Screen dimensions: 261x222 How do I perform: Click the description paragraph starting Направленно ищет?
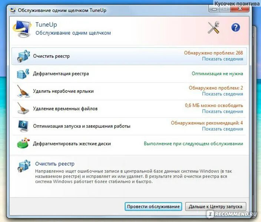[133, 176]
